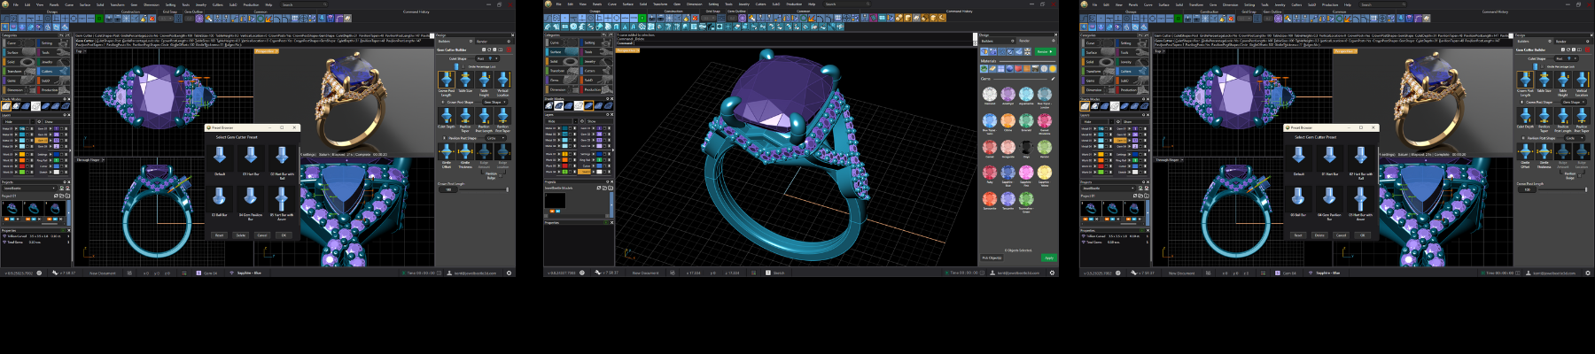This screenshot has height=354, width=1595.
Task: Open Crown Post Shape dropdown in right window
Action: (1572, 102)
